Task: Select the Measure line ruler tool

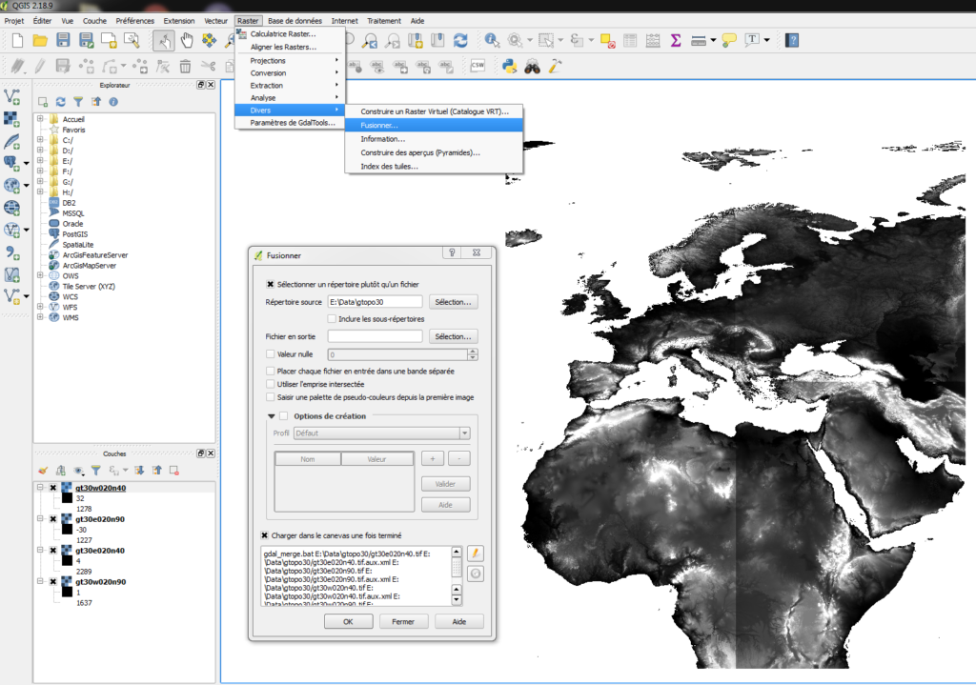Action: [x=699, y=40]
